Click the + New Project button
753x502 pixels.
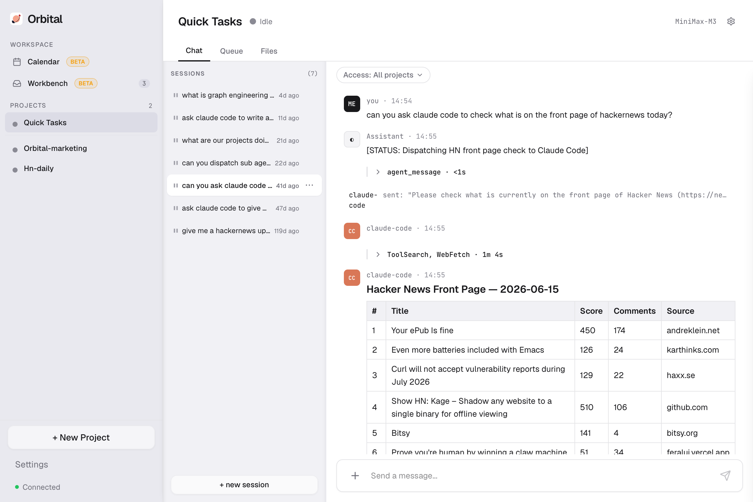point(81,437)
